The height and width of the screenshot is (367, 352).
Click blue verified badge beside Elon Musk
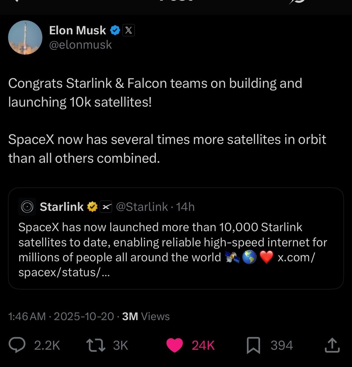pyautogui.click(x=115, y=30)
